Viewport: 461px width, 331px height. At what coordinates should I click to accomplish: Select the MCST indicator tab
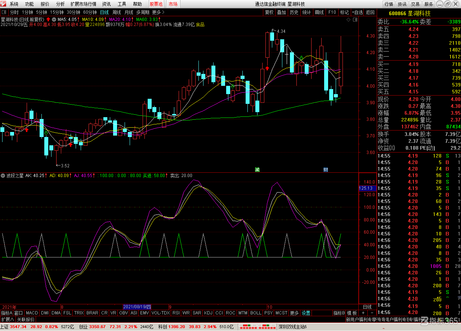[x=281, y=313]
